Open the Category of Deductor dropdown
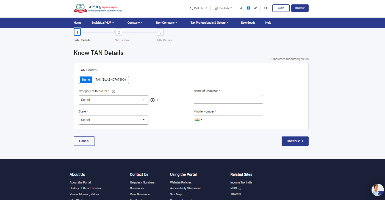Screen dimensions: 385x200 pyautogui.click(x=113, y=100)
